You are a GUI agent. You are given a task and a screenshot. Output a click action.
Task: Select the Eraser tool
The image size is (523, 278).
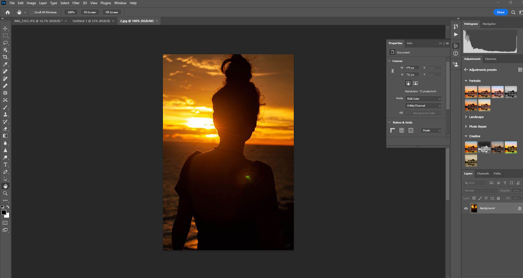pos(5,129)
